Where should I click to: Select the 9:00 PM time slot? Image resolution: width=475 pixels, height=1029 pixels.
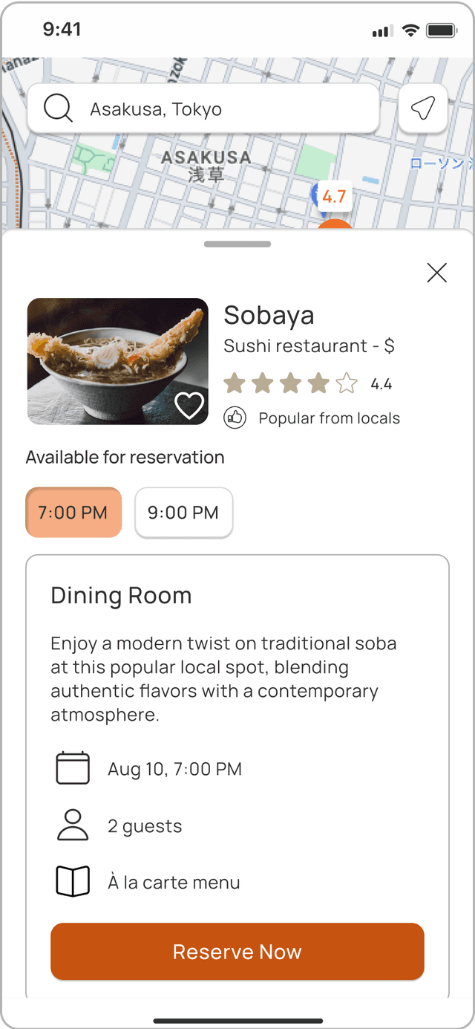tap(183, 512)
